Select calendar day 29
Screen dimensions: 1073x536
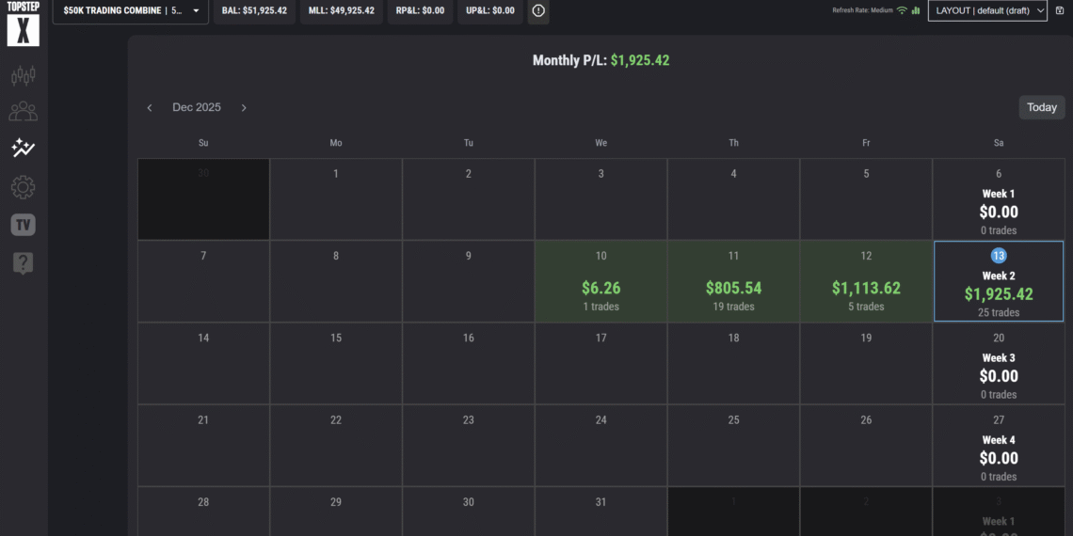pos(336,512)
